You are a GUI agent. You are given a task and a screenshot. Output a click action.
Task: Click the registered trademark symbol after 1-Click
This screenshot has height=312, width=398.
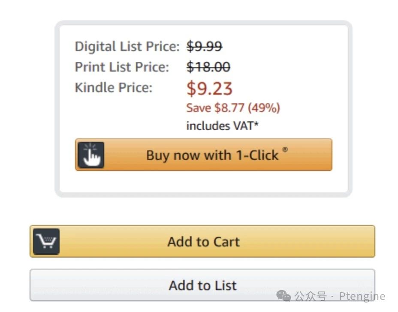(x=285, y=150)
